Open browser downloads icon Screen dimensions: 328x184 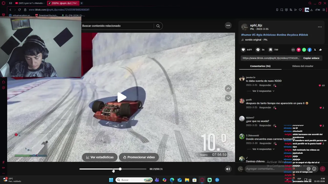click(x=311, y=10)
